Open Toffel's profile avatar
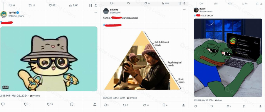This screenshot has height=112, width=265. point(4,14)
